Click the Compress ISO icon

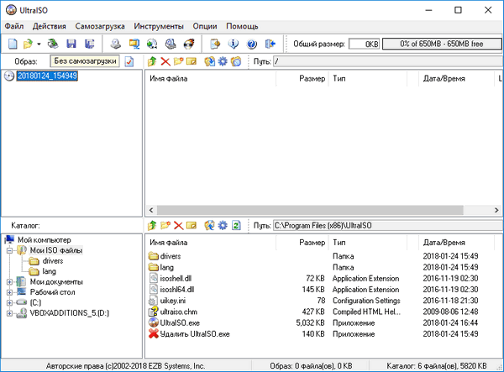tap(134, 44)
